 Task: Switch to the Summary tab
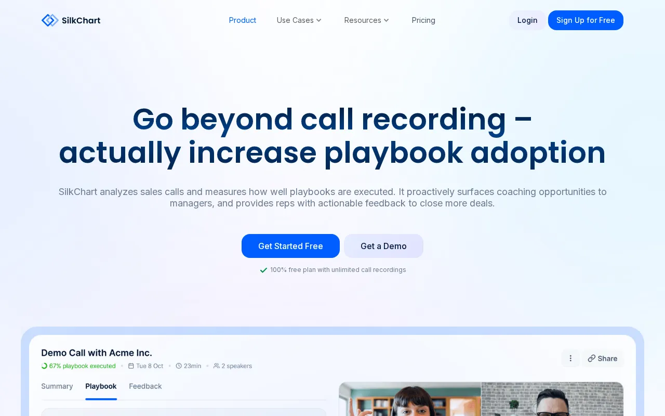[57, 386]
